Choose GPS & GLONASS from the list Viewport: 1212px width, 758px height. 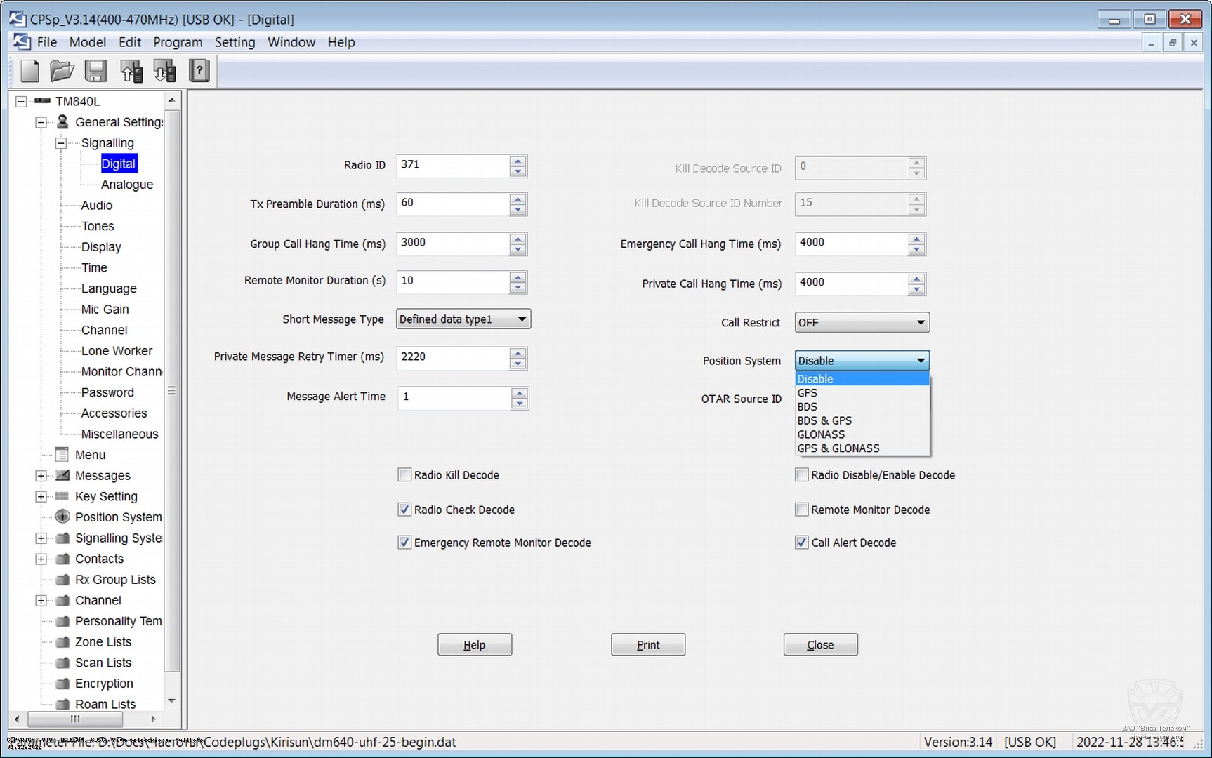[x=838, y=448]
